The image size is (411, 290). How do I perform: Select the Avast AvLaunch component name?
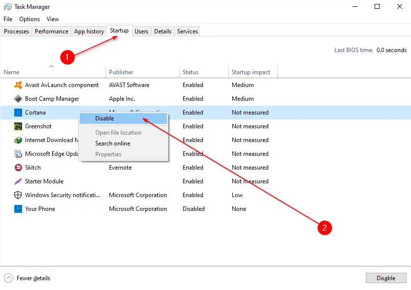click(62, 85)
